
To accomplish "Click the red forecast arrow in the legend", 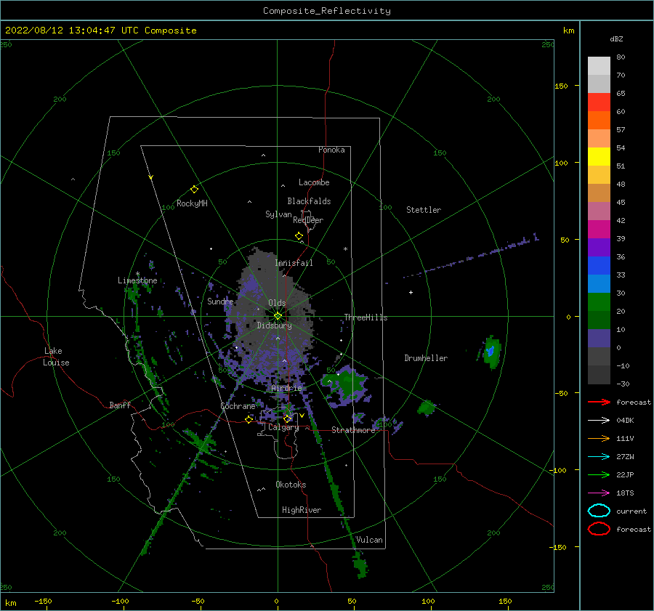I will pyautogui.click(x=599, y=402).
